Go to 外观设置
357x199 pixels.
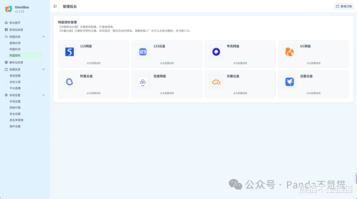(15, 101)
